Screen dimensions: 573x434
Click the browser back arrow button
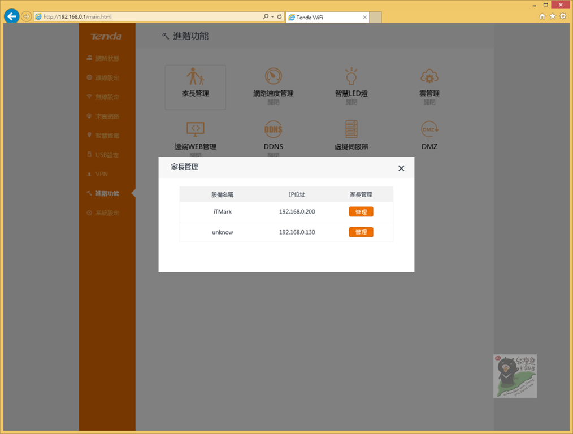coord(12,16)
